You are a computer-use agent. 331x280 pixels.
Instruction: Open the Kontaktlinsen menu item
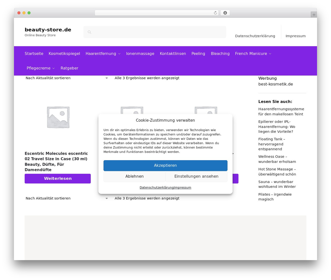[173, 53]
